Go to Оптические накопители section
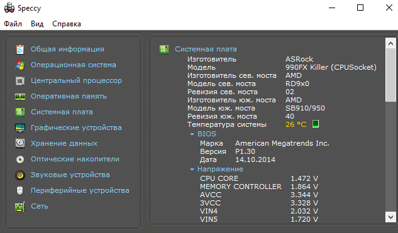 coord(75,160)
